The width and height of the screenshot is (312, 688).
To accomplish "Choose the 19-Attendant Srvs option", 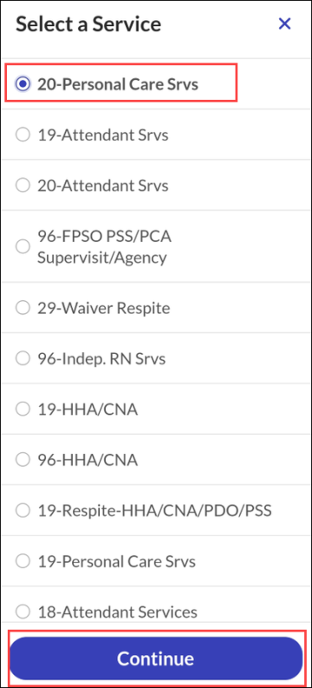I will point(23,134).
